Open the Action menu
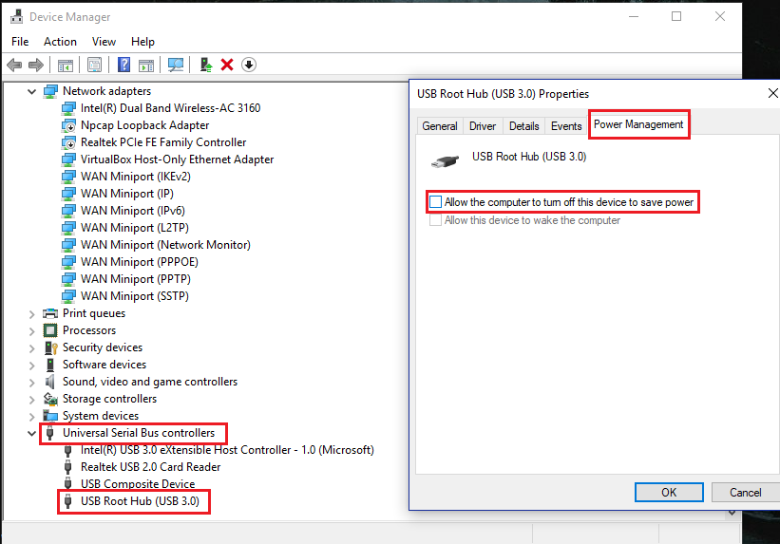Viewport: 780px width, 544px height. 60,42
